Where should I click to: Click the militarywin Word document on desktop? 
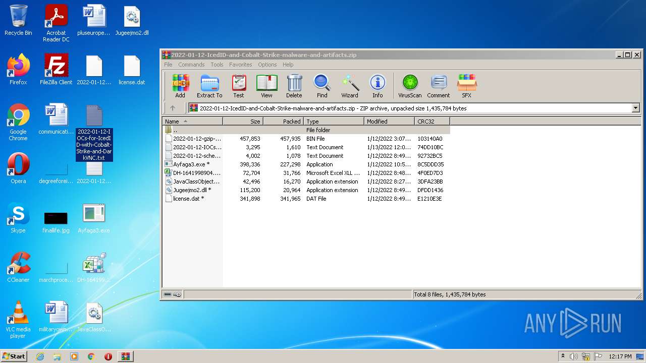(x=56, y=317)
